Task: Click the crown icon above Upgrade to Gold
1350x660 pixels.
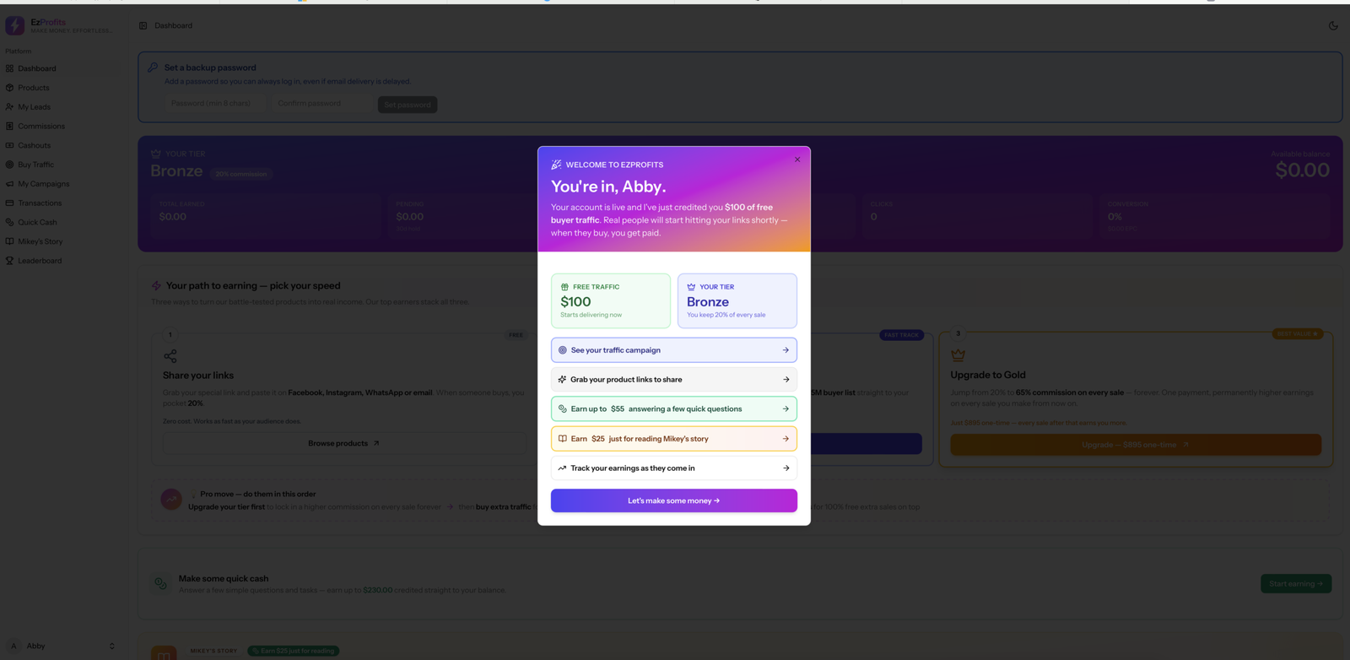Action: 958,355
